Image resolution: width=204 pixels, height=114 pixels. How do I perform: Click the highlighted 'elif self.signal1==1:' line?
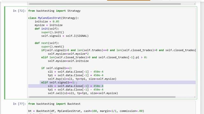click(58, 82)
